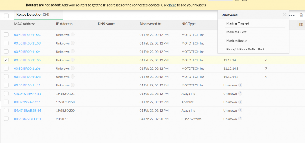Click warning icon in the Cisco Systems row
Screen dimensions: 305x143
(240, 119)
